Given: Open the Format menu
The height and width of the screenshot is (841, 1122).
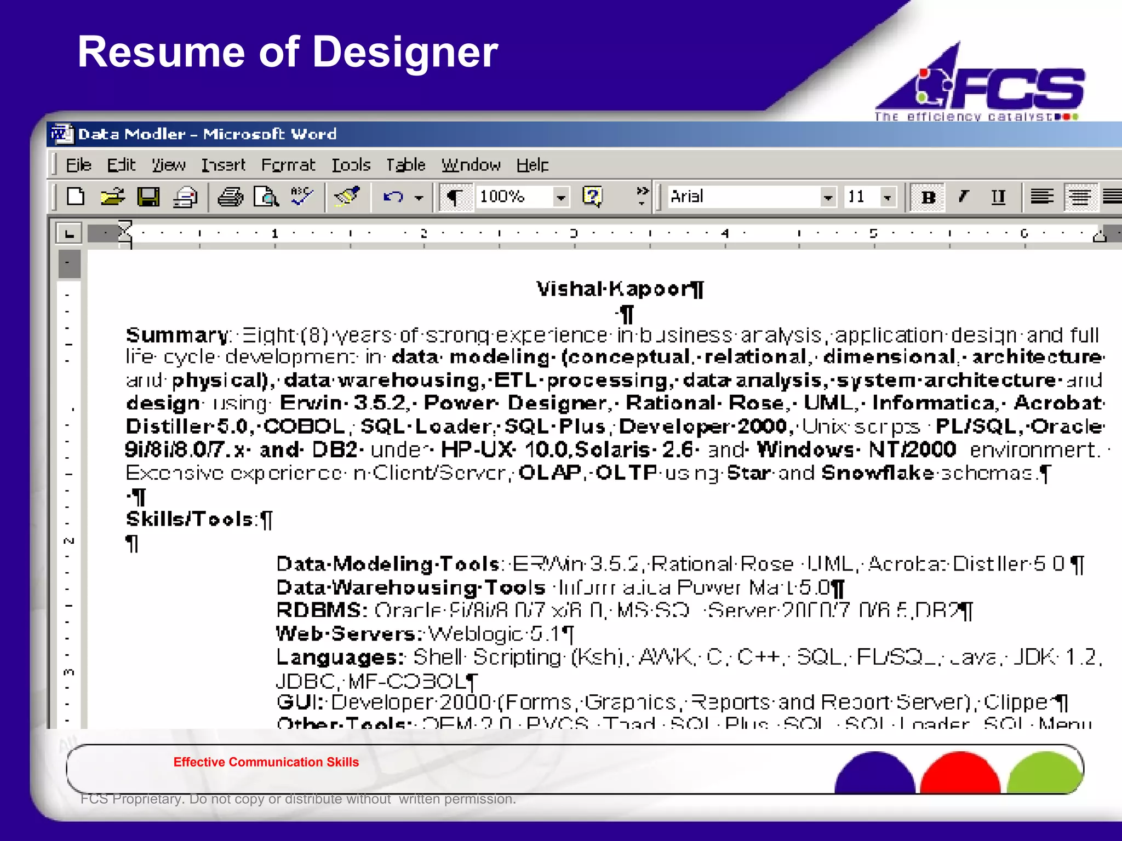Looking at the screenshot, I should [288, 165].
